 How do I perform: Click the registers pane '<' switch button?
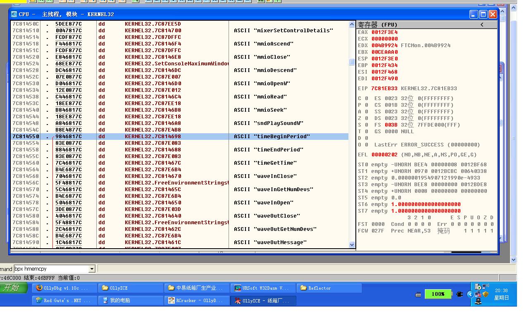[x=482, y=25]
